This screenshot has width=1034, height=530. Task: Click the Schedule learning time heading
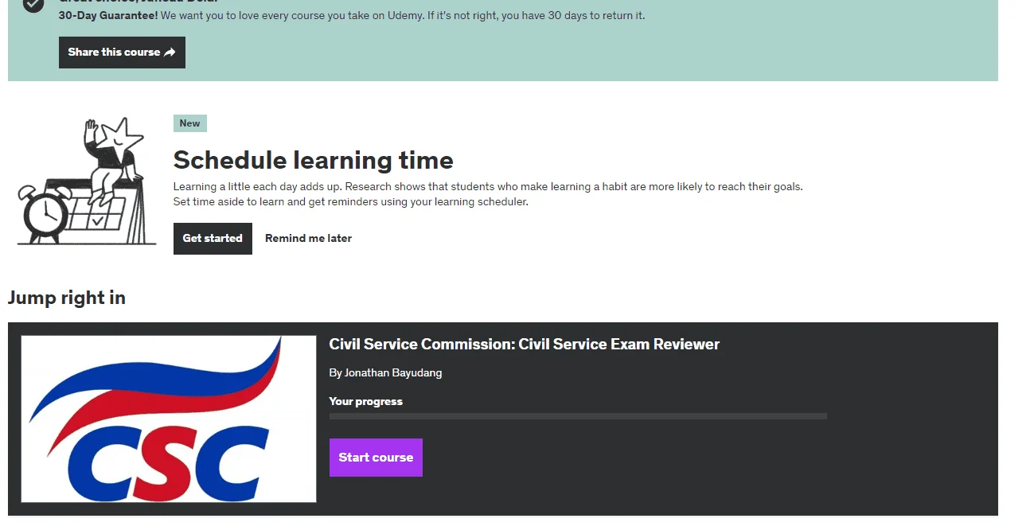[314, 160]
